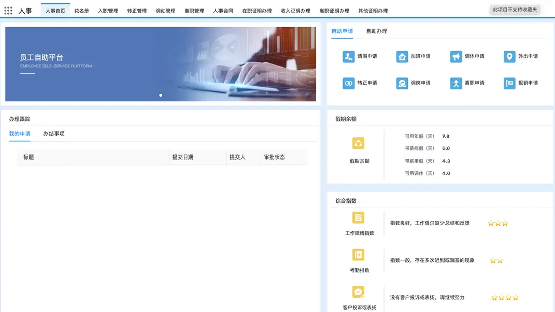Open the 工作微博指数 work index icon
The image size is (555, 312).
pos(358,218)
